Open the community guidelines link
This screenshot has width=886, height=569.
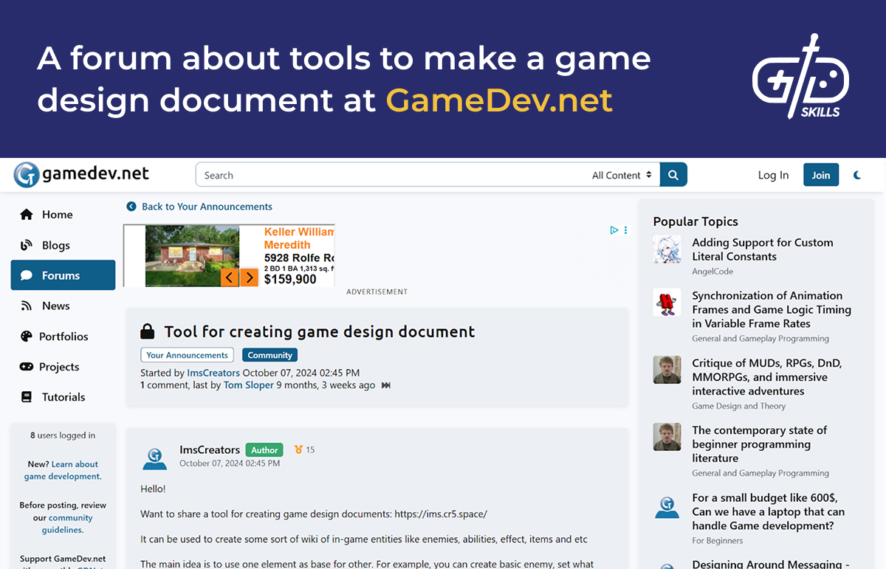pyautogui.click(x=66, y=524)
